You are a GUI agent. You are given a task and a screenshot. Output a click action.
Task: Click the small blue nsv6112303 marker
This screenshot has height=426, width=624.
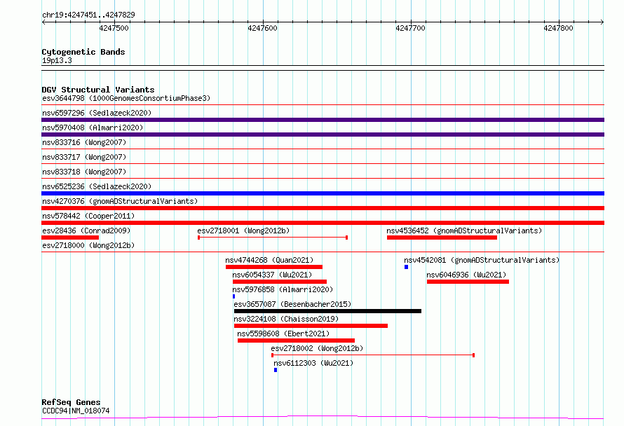(x=276, y=370)
